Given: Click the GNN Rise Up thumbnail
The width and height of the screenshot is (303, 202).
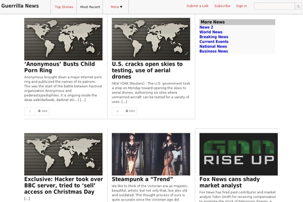Looking at the screenshot, I should click(238, 154).
